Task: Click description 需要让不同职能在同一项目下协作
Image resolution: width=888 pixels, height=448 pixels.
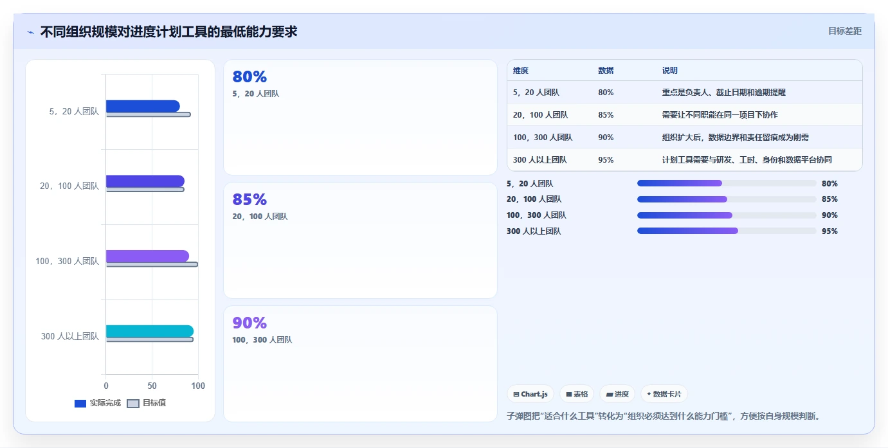Action: tap(720, 115)
